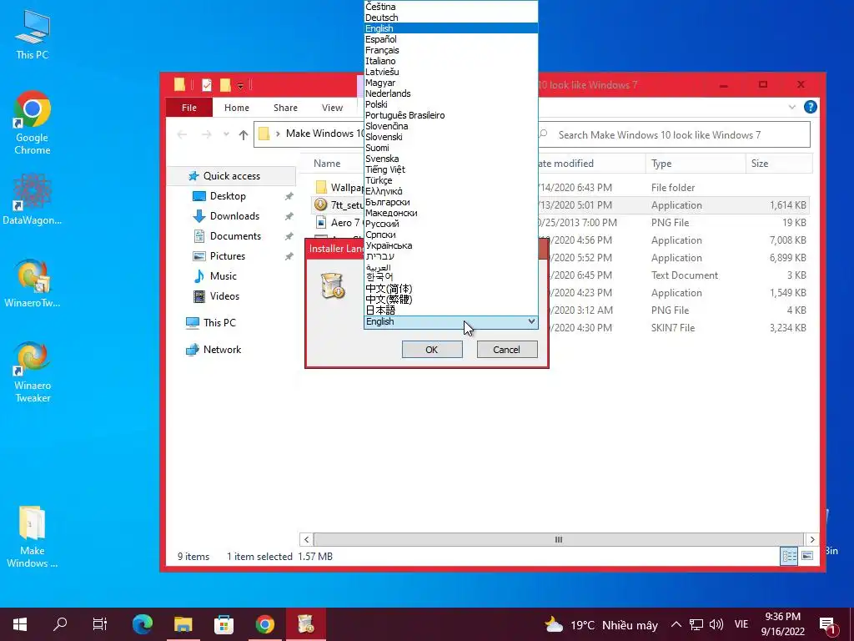This screenshot has height=641, width=854.
Task: Open Task View on the taskbar
Action: pyautogui.click(x=100, y=624)
